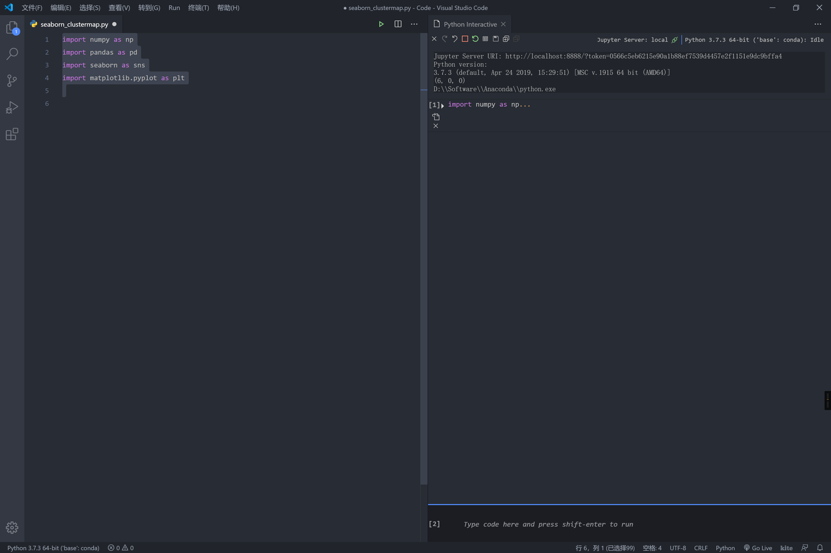Click the Redo arrow in interactive toolbar
831x553 pixels.
(x=444, y=39)
